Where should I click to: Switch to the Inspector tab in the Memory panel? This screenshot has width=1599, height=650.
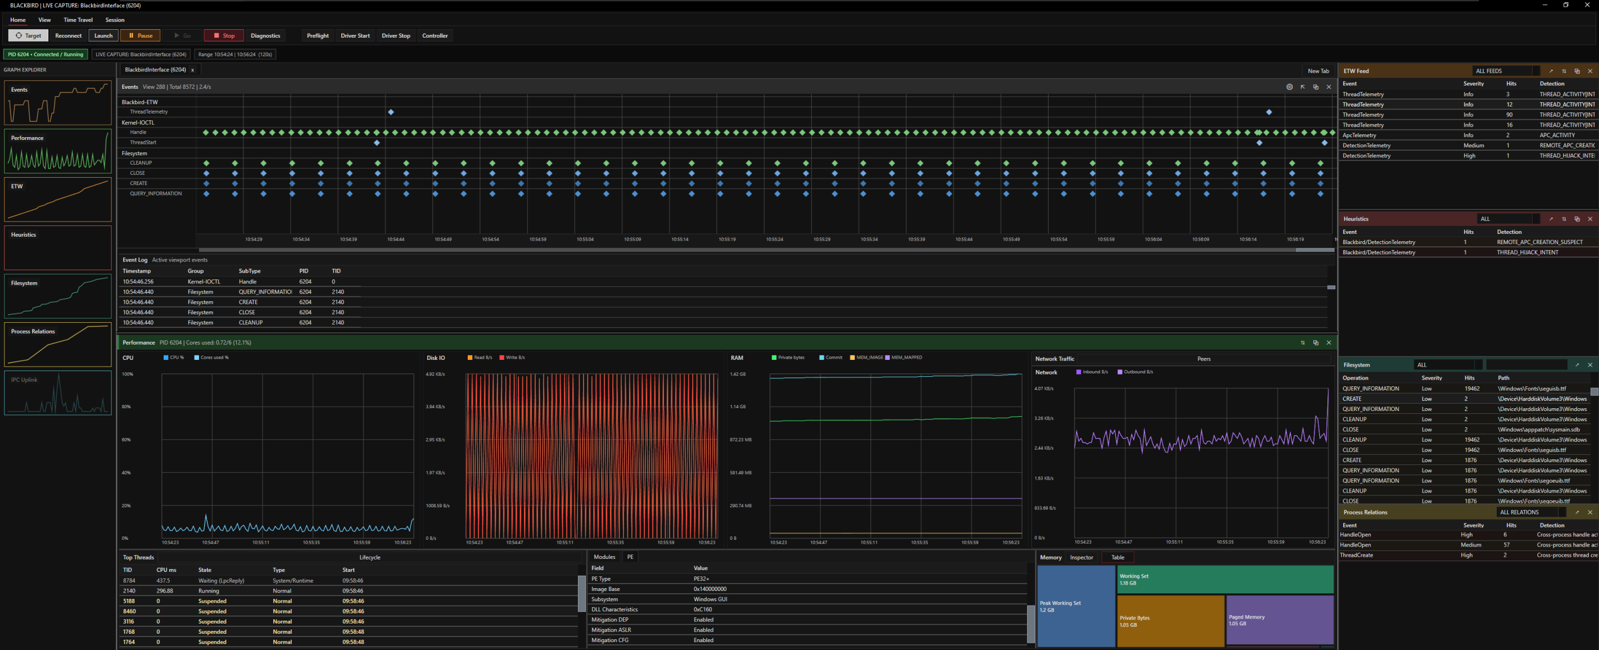pos(1081,557)
